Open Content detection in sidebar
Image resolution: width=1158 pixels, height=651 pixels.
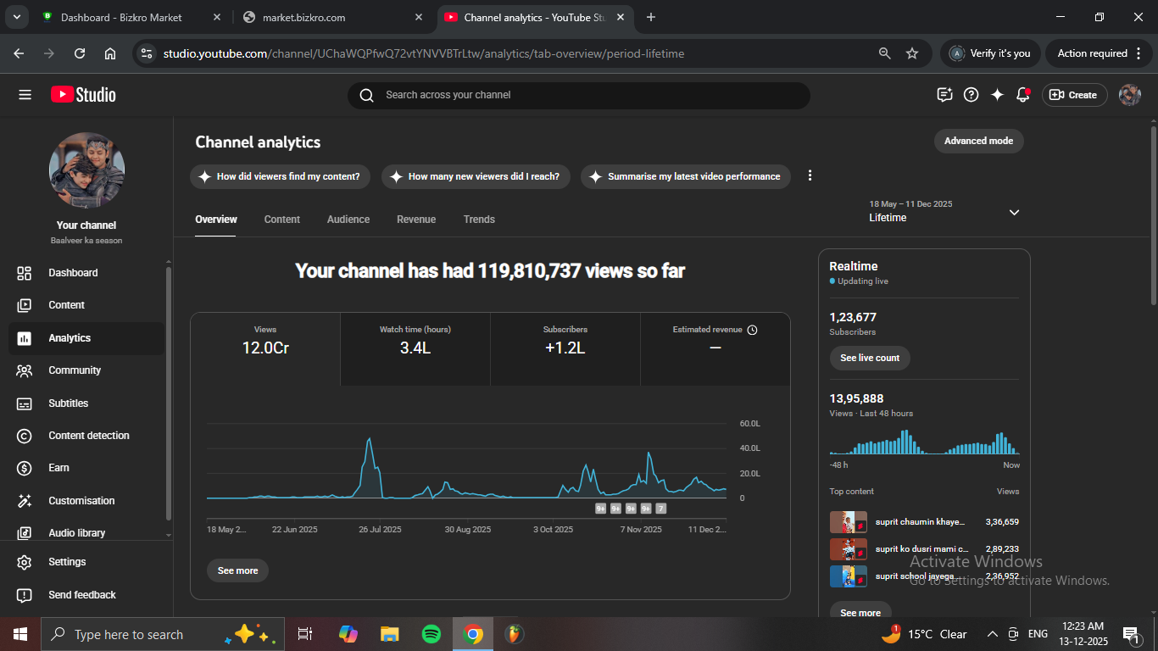(x=88, y=436)
